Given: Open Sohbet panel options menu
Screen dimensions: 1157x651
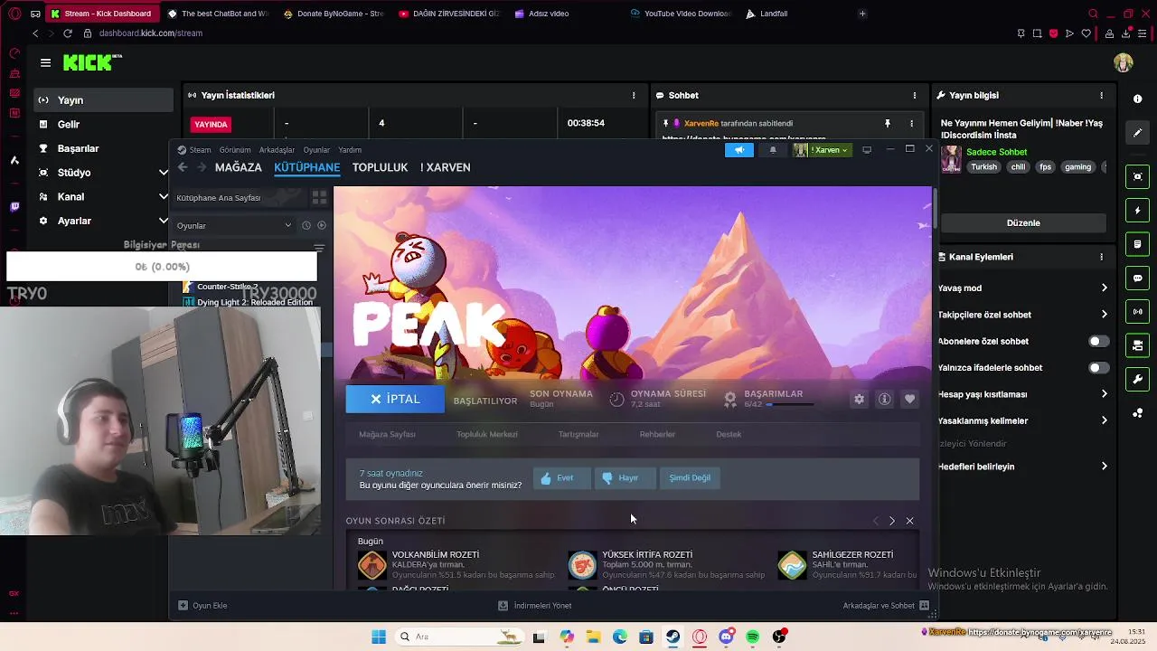Looking at the screenshot, I should (915, 95).
